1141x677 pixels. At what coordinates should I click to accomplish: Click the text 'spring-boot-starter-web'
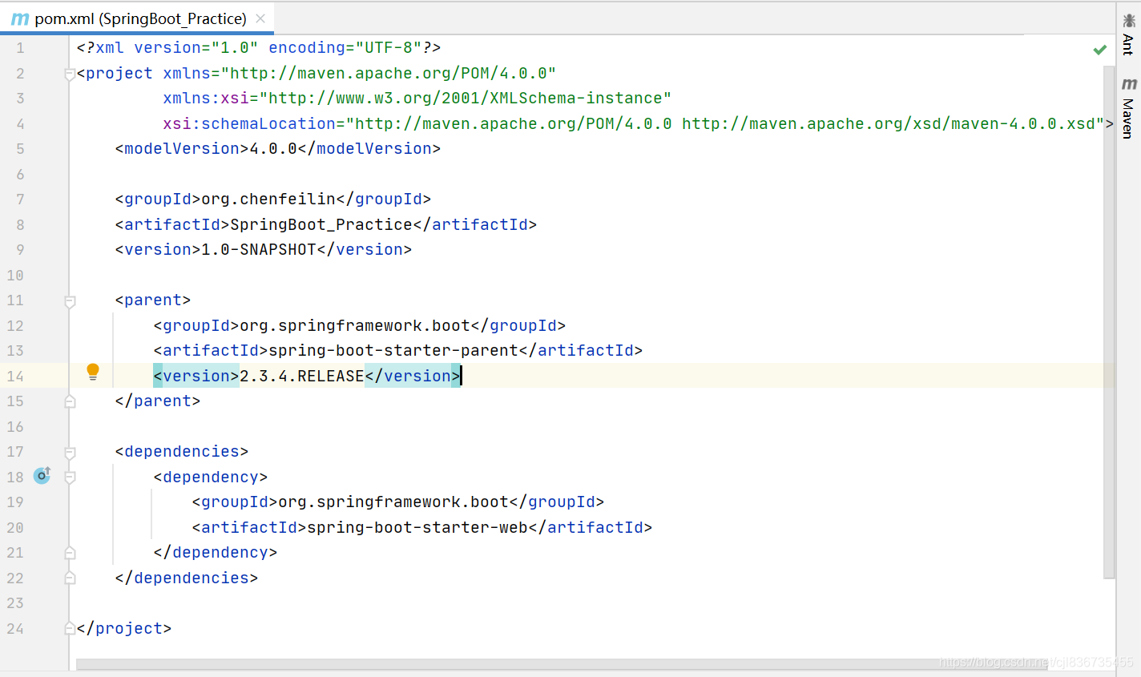[417, 527]
